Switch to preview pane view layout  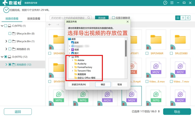(x=188, y=18)
